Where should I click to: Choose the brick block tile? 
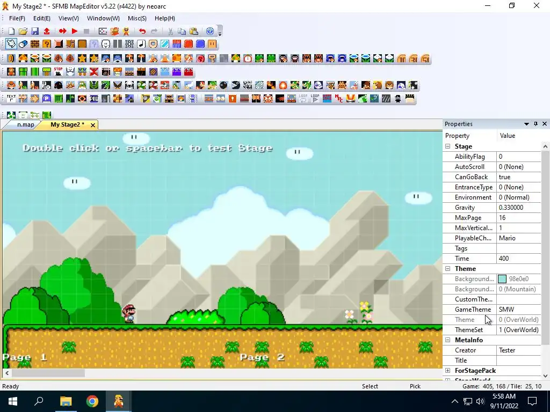(35, 44)
